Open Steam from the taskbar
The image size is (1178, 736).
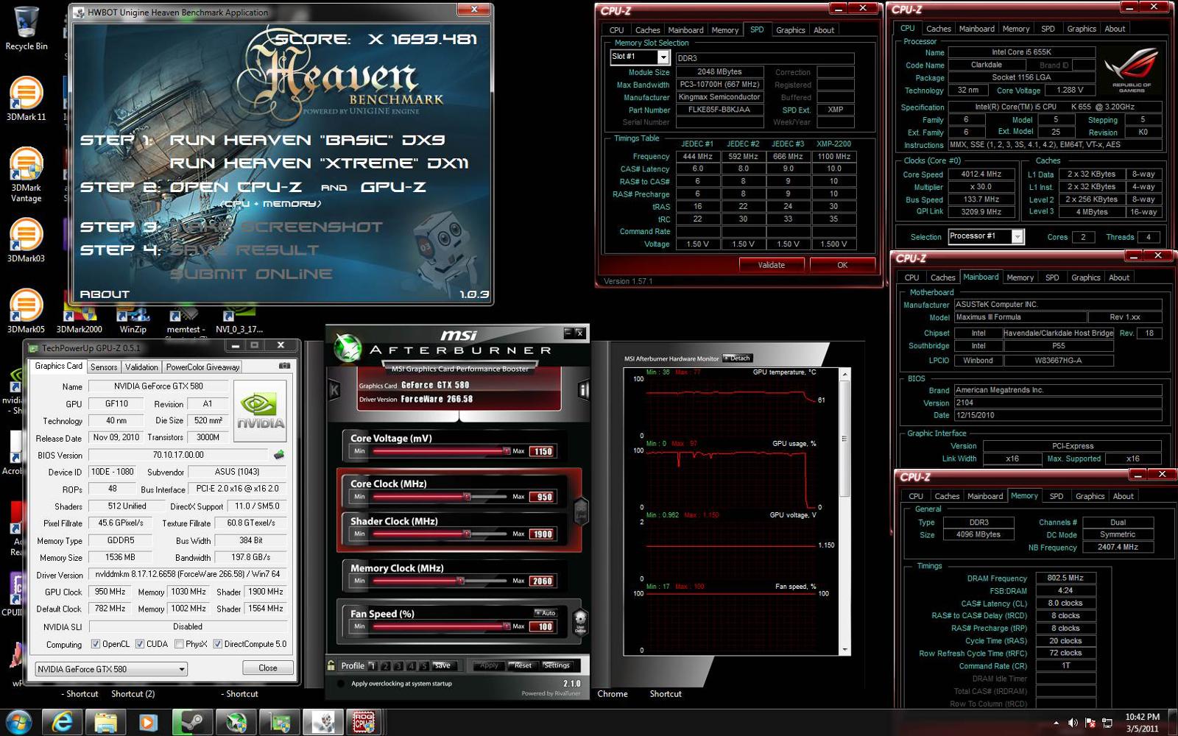[x=192, y=722]
